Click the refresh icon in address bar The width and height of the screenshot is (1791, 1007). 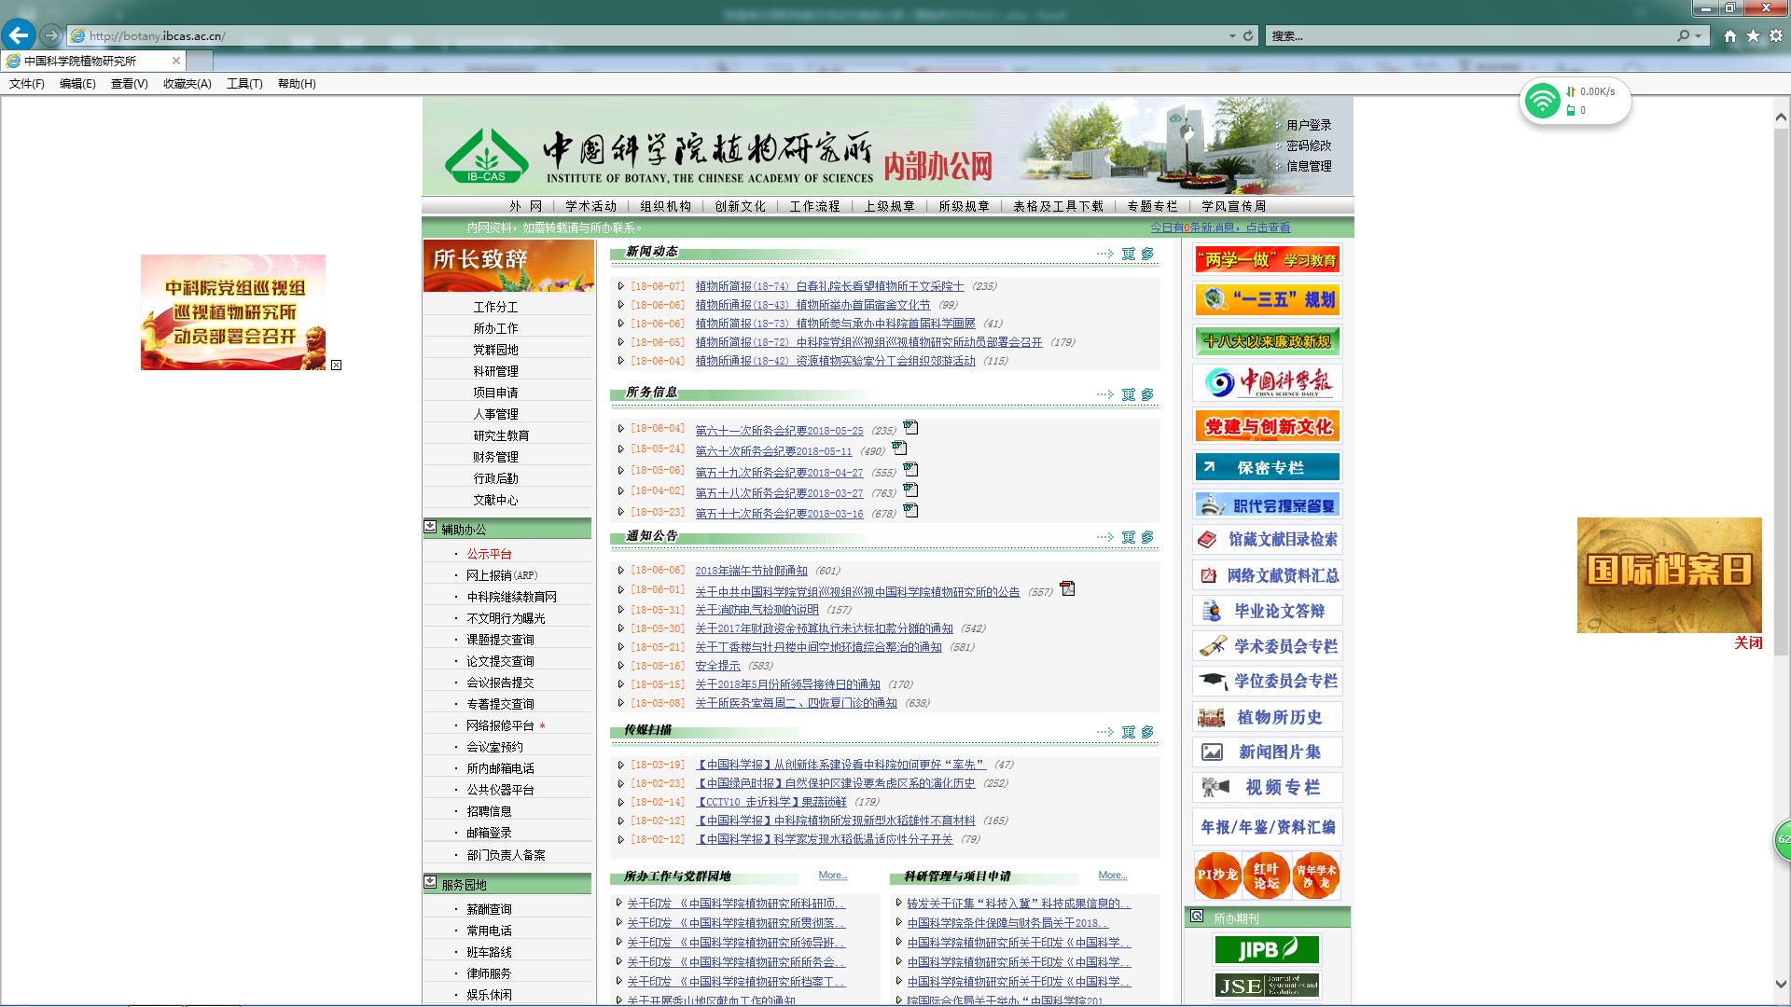click(x=1248, y=35)
